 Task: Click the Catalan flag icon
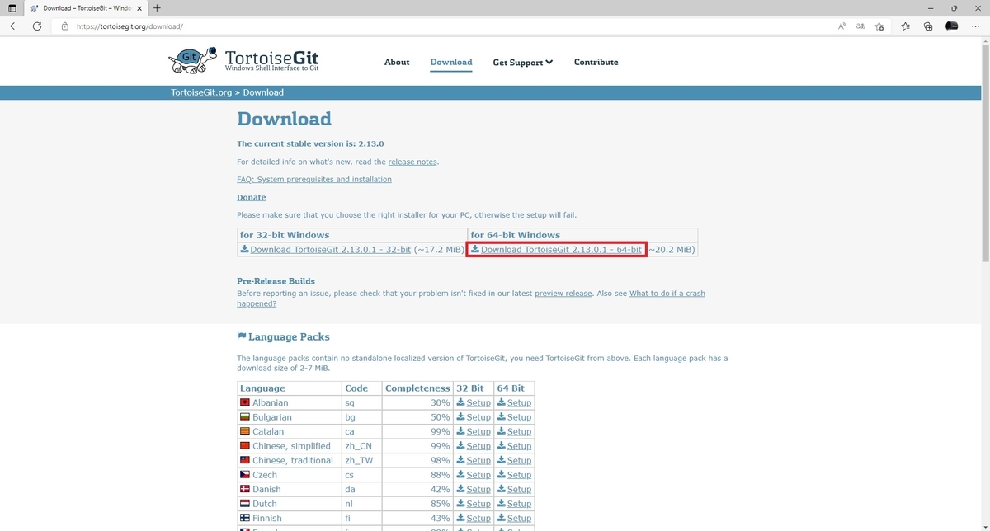click(x=245, y=431)
